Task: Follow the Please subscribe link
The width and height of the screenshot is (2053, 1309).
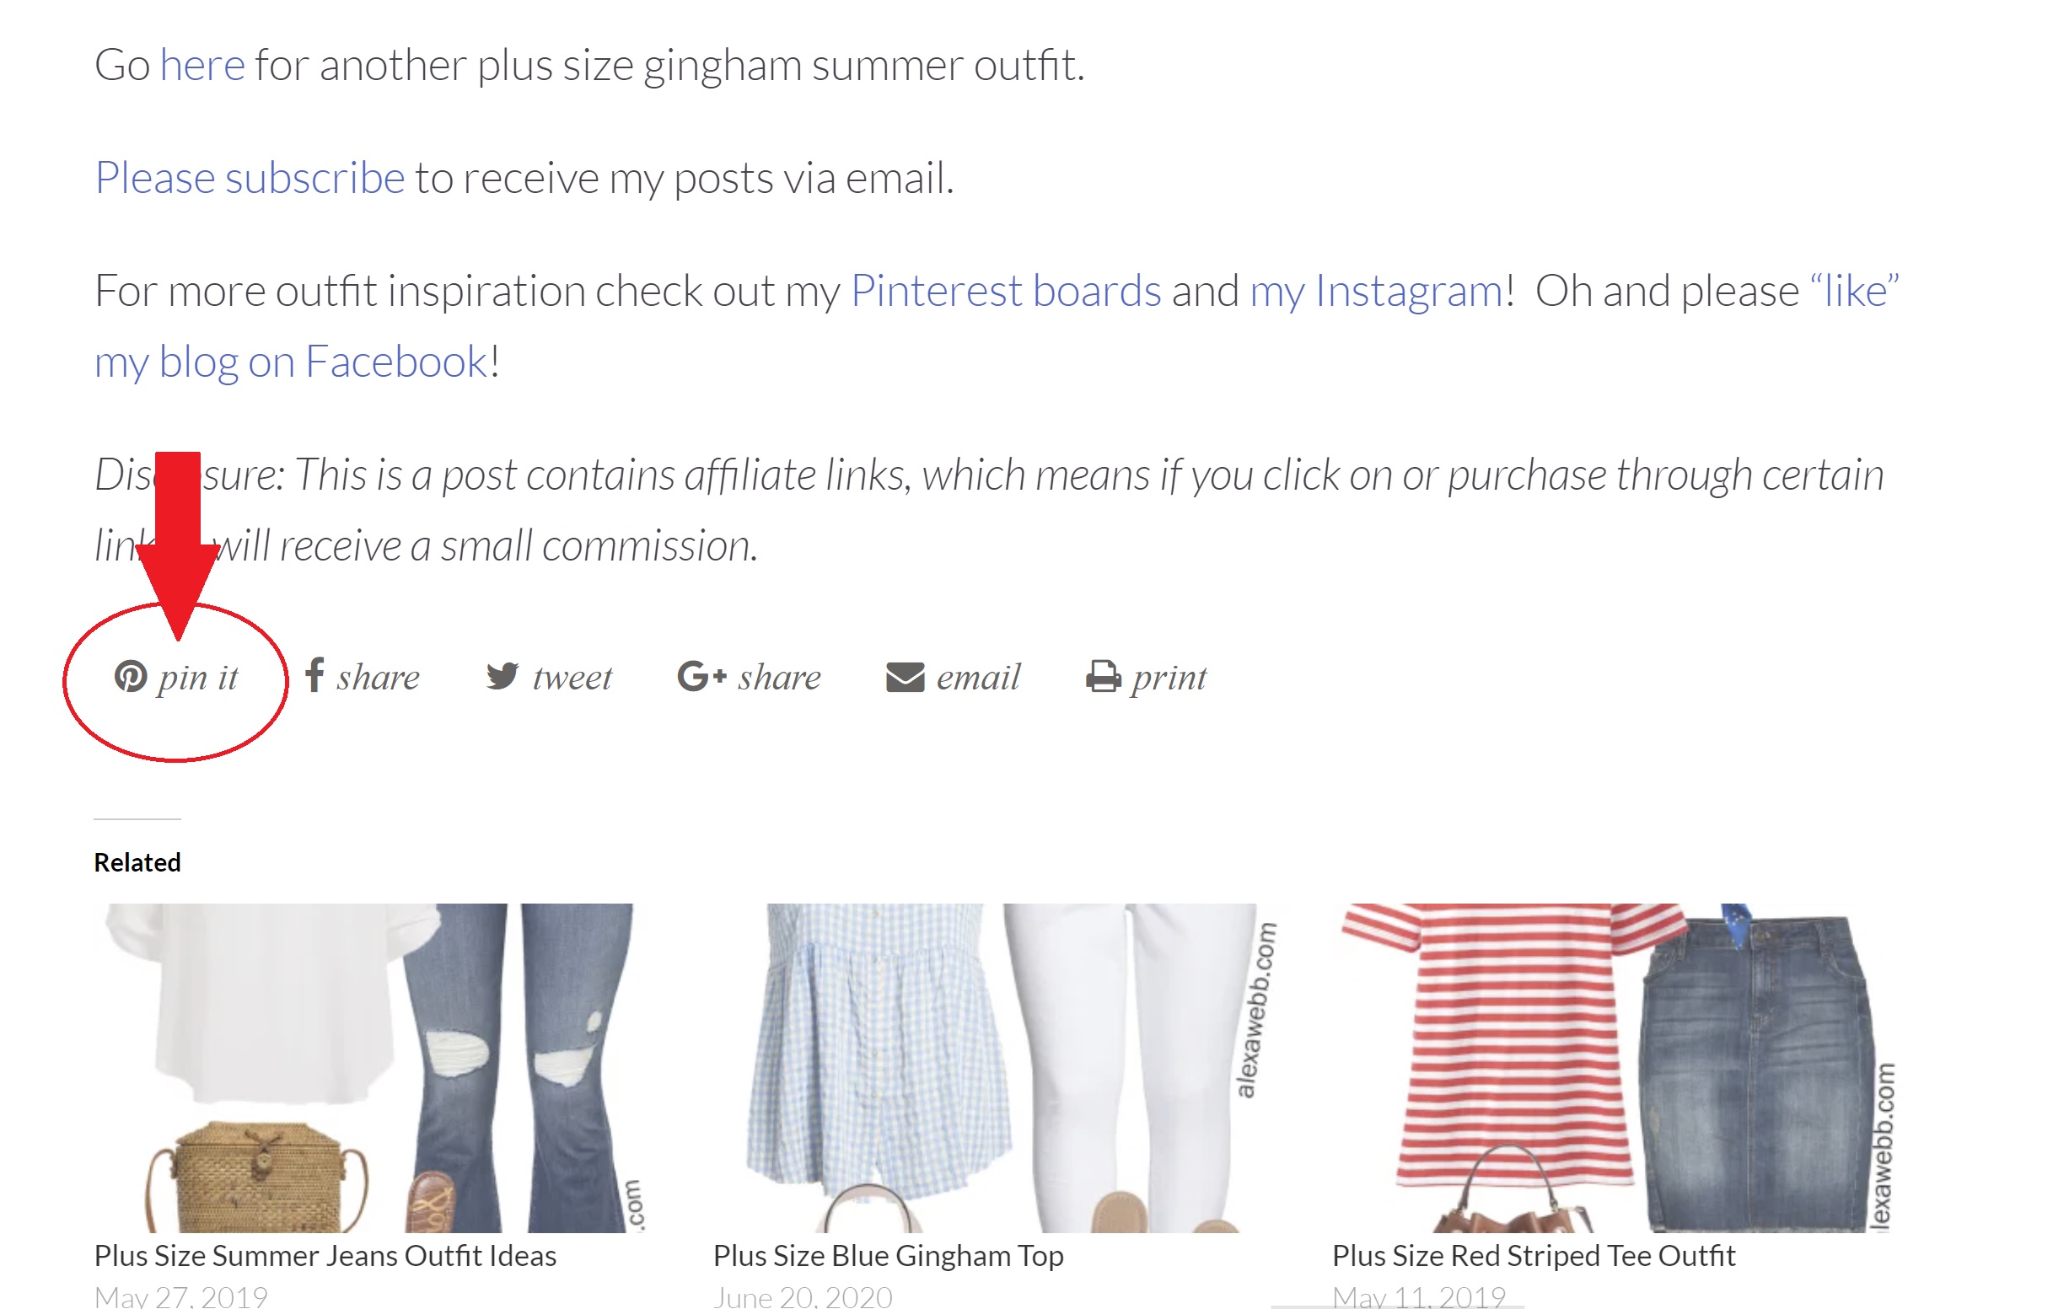Action: point(250,178)
